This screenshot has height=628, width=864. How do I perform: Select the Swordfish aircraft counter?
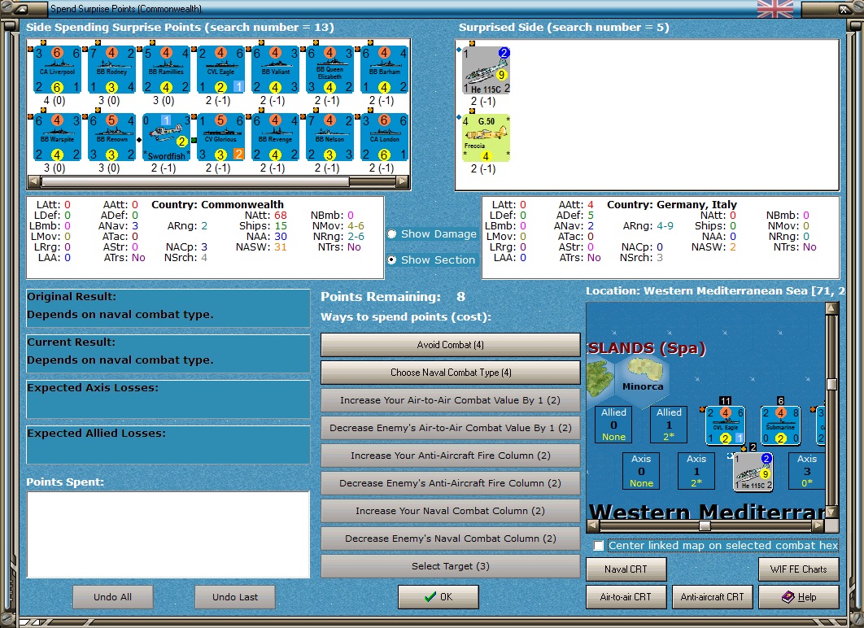coord(167,137)
